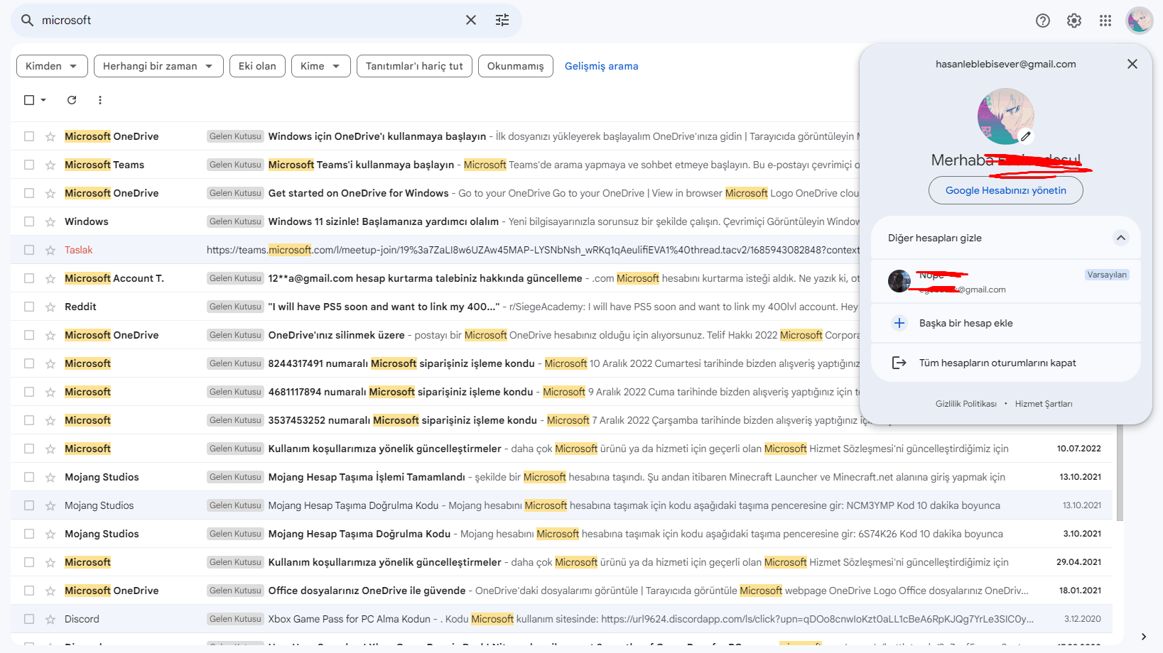Screen dimensions: 1163x653
Task: Open the Support help icon
Action: click(x=1043, y=21)
